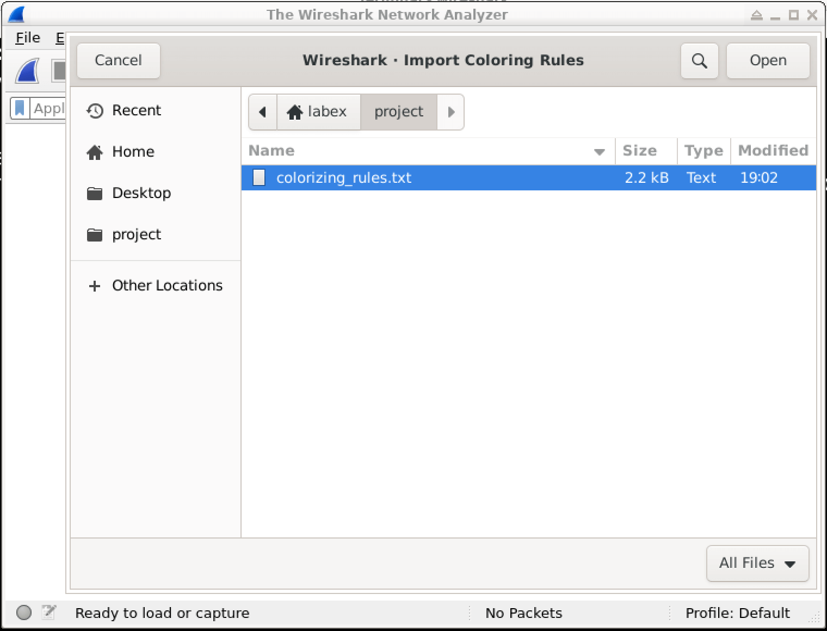Click the file icon beside colorizing_rules.txt
Image resolution: width=827 pixels, height=631 pixels.
[259, 178]
